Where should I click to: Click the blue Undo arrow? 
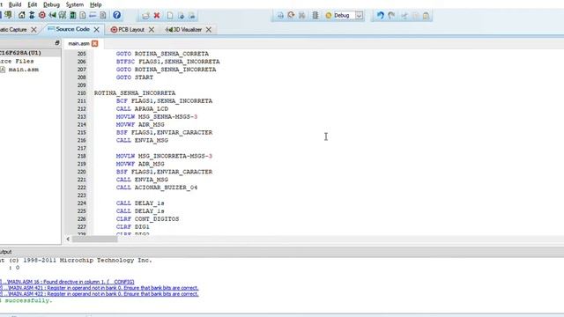[380, 16]
